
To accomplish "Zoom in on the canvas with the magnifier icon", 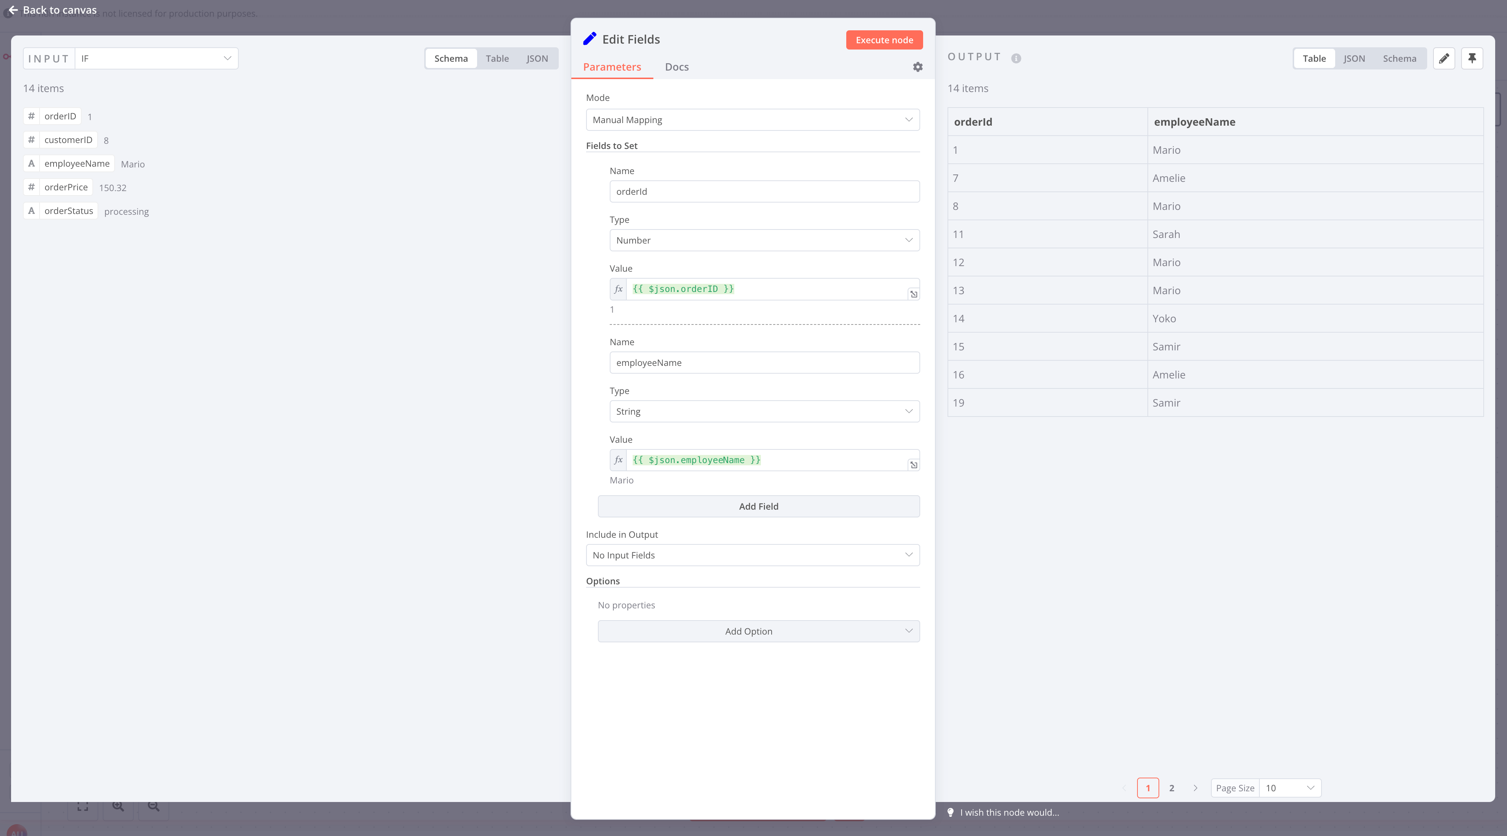I will click(x=118, y=807).
